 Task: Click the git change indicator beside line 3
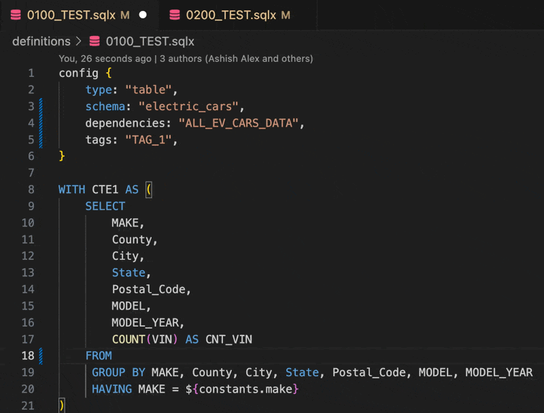coord(41,106)
